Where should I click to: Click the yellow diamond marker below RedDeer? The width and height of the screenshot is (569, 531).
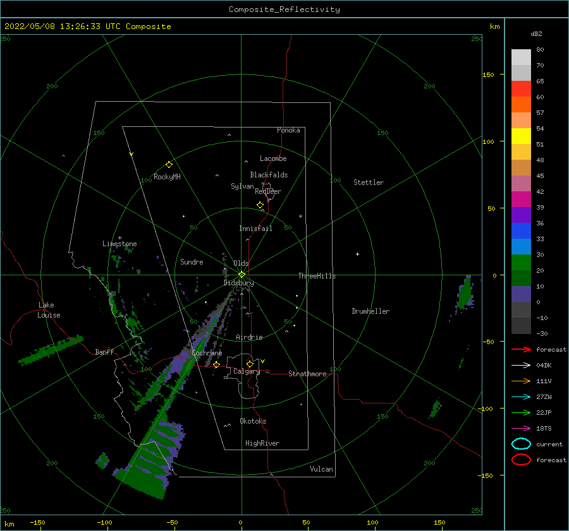(x=260, y=205)
